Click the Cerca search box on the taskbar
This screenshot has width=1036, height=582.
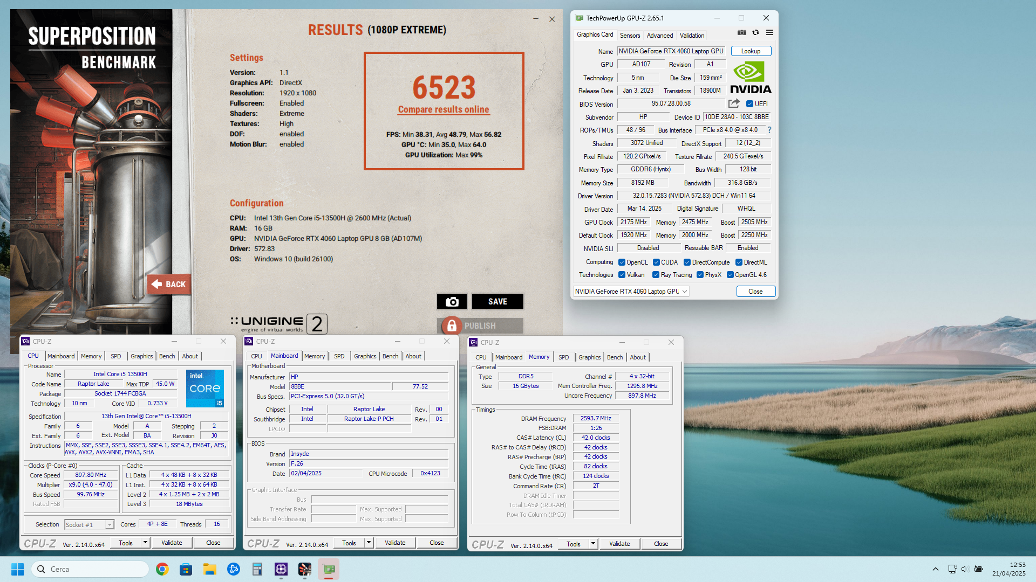[90, 569]
